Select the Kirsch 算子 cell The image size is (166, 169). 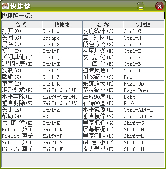(x=22, y=149)
